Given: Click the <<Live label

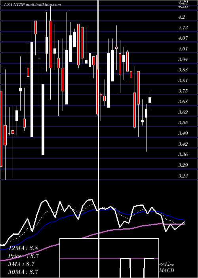Looking at the screenshot, I should [x=167, y=265].
